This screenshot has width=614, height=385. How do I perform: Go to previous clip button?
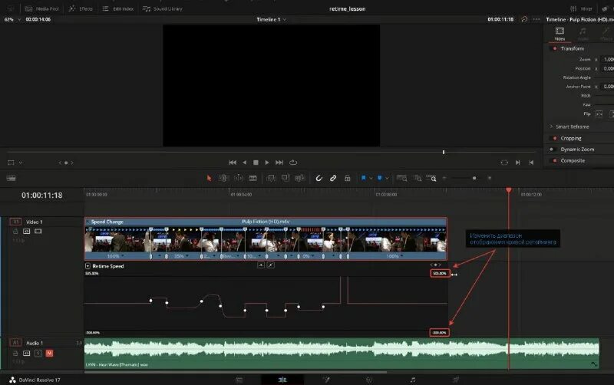531,163
